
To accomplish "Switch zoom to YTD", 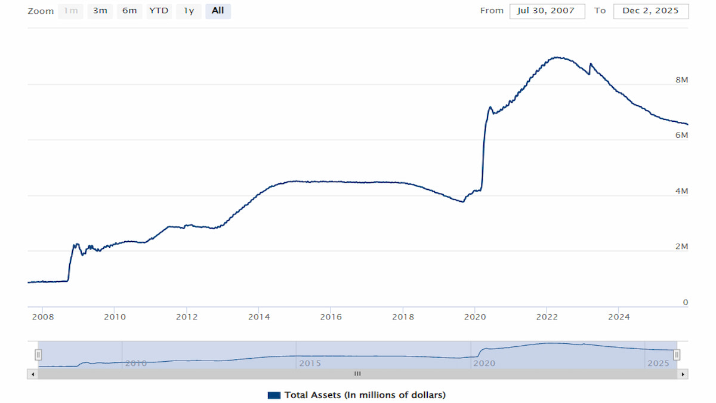I will coord(159,11).
